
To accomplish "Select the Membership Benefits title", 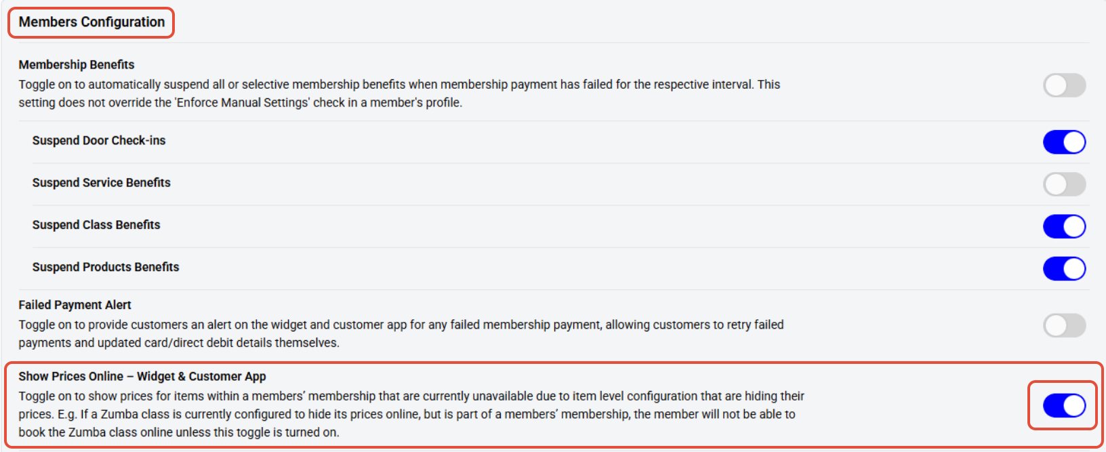I will tap(77, 64).
